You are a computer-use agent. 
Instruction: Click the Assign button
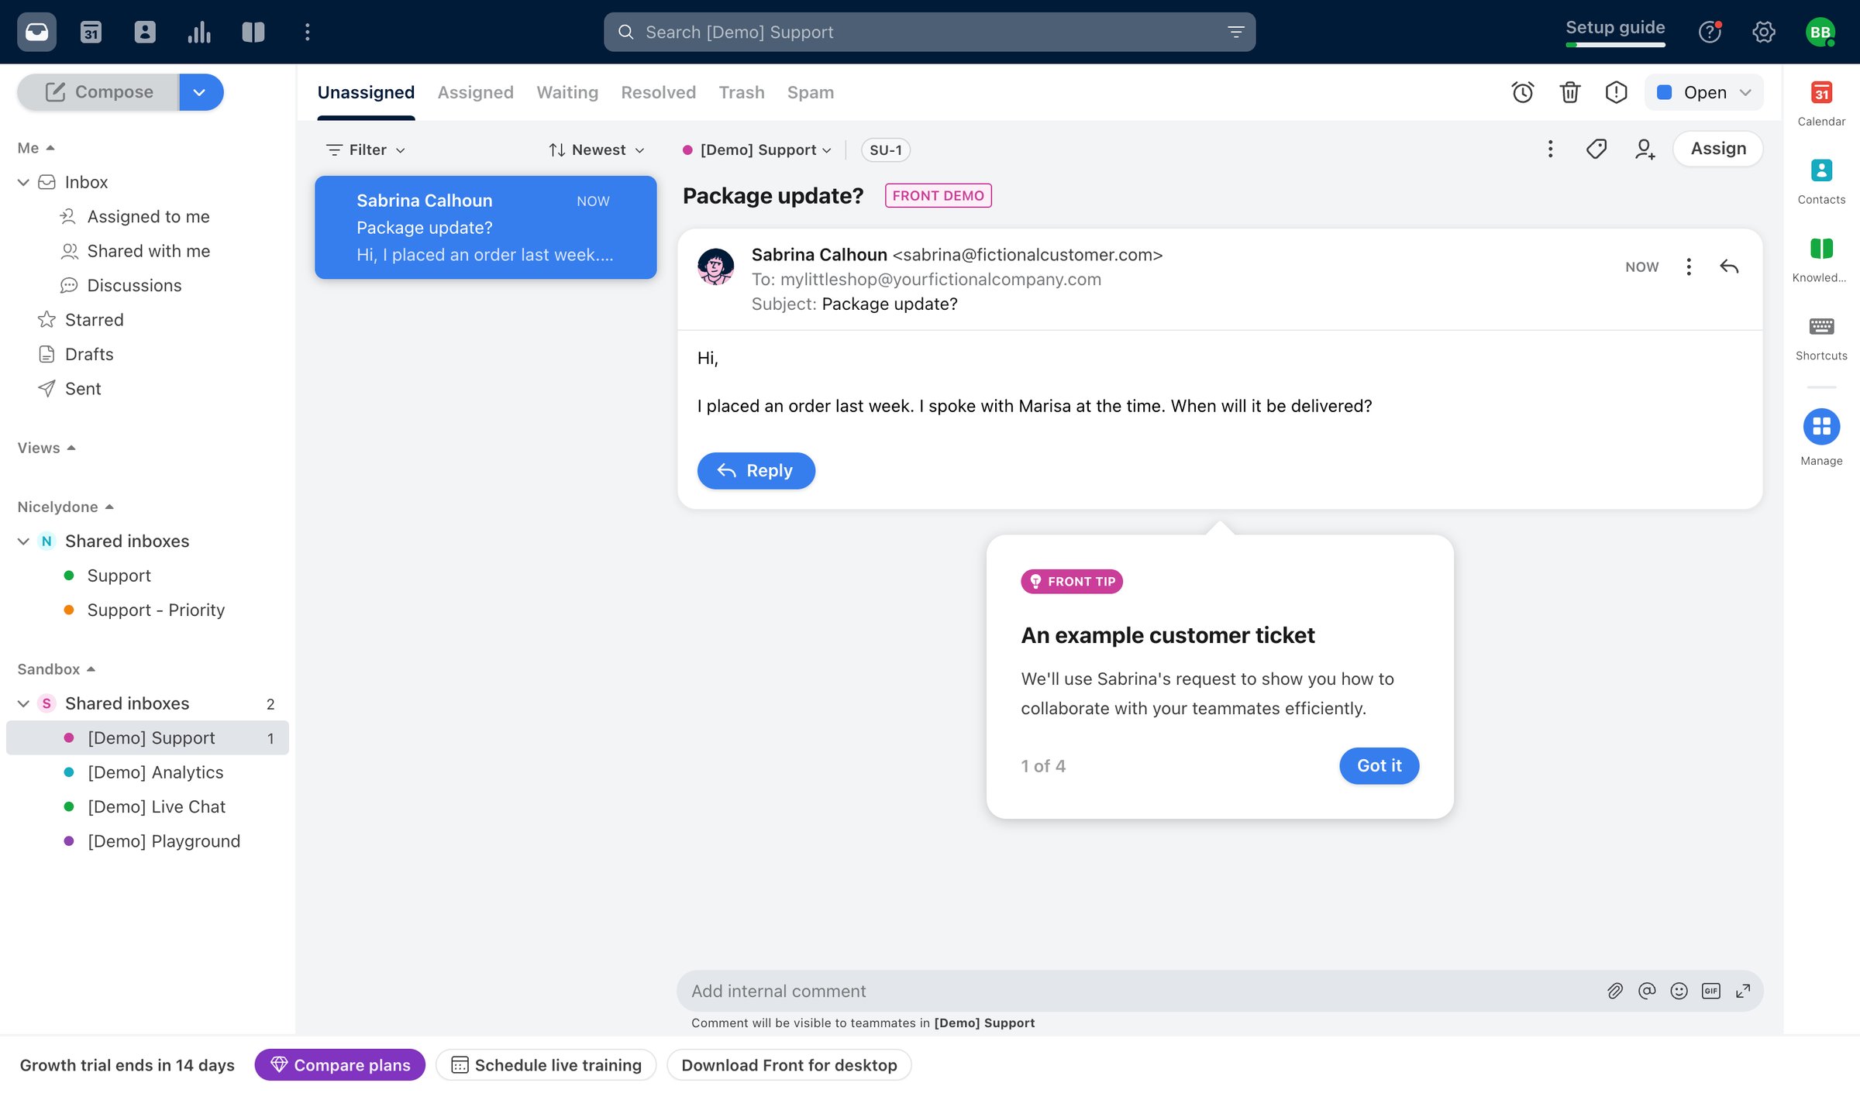point(1718,149)
